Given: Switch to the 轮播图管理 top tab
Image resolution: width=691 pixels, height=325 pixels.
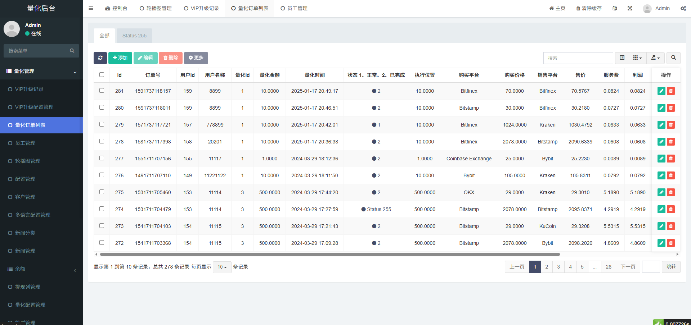Looking at the screenshot, I should click(x=156, y=8).
